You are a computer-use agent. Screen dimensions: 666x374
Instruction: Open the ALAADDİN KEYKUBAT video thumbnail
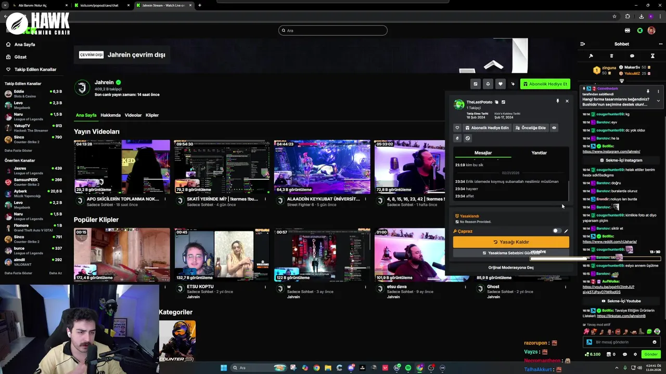(x=322, y=167)
